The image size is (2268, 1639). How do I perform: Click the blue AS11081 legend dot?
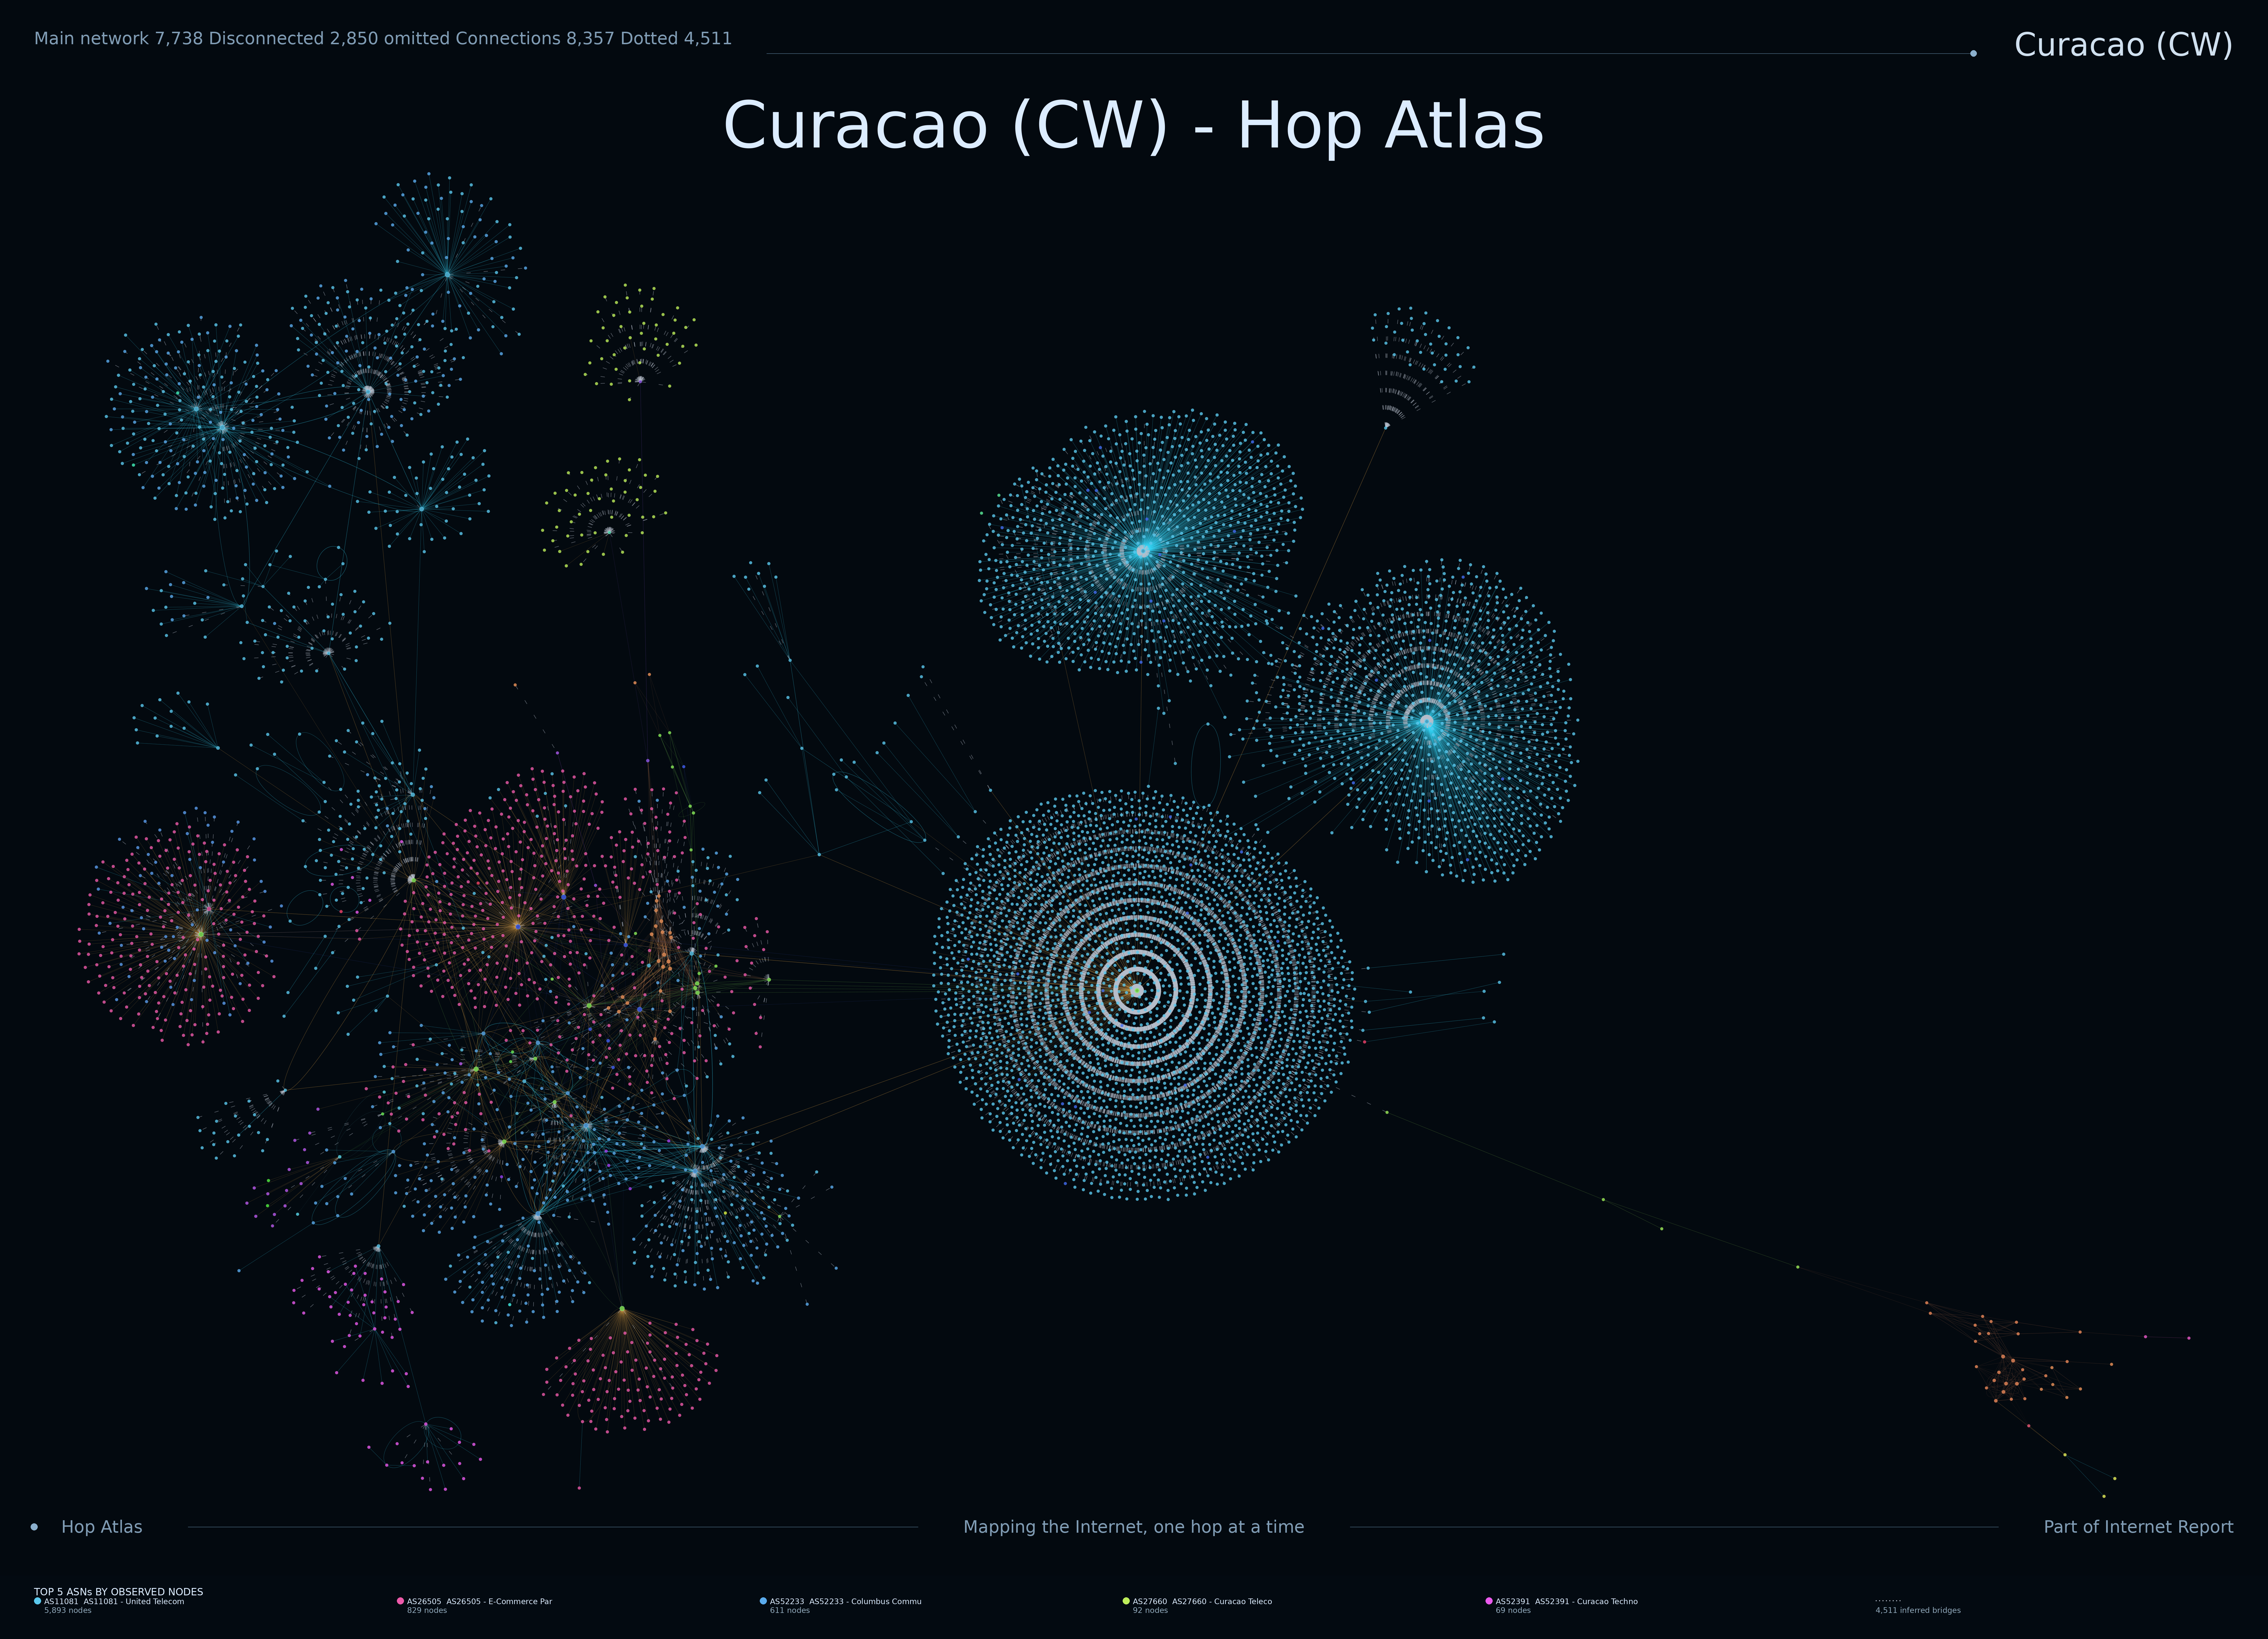point(38,1601)
